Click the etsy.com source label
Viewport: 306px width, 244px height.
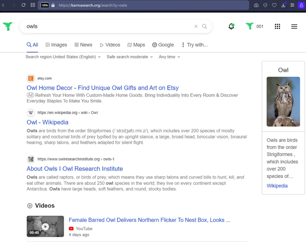(x=45, y=79)
